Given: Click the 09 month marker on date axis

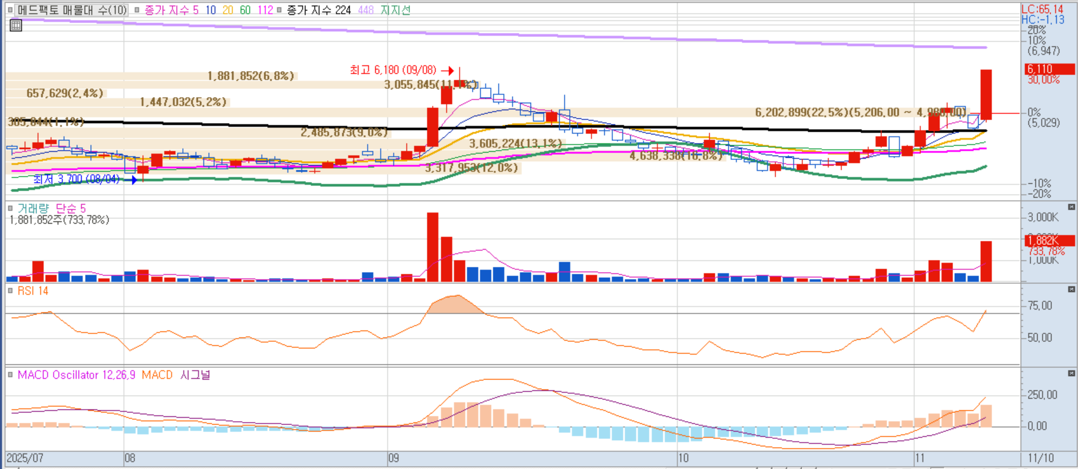Looking at the screenshot, I should tap(393, 458).
